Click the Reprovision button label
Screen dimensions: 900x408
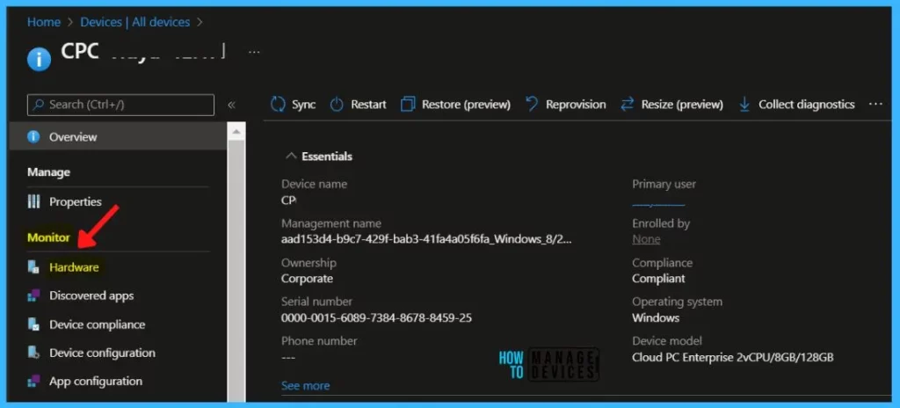[576, 105]
